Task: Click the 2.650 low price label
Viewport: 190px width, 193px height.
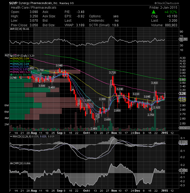Action: click(107, 119)
